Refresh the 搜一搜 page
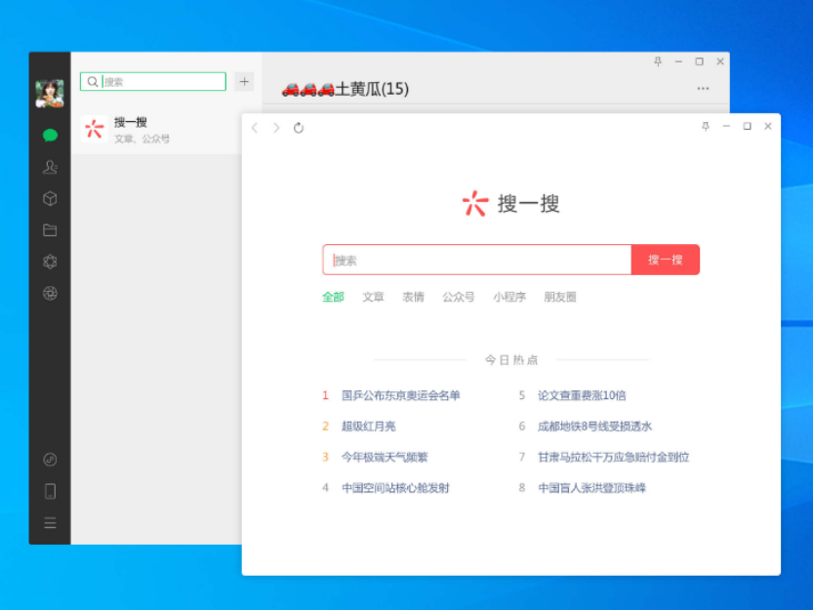 coord(299,128)
